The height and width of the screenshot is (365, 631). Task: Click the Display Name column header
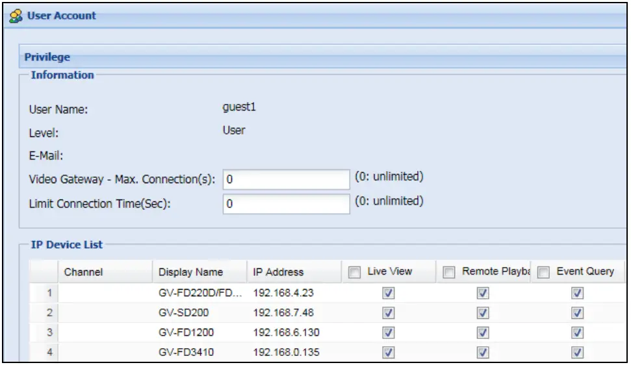pyautogui.click(x=200, y=272)
